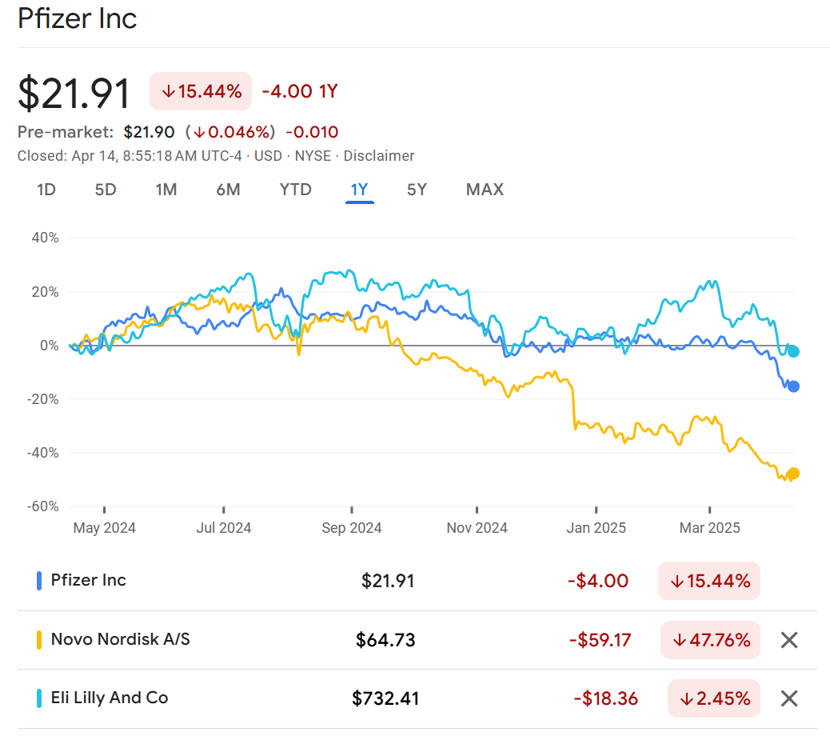Click the blue Pfizer endpoint dot on chart
Screen dimensions: 830x740
793,386
